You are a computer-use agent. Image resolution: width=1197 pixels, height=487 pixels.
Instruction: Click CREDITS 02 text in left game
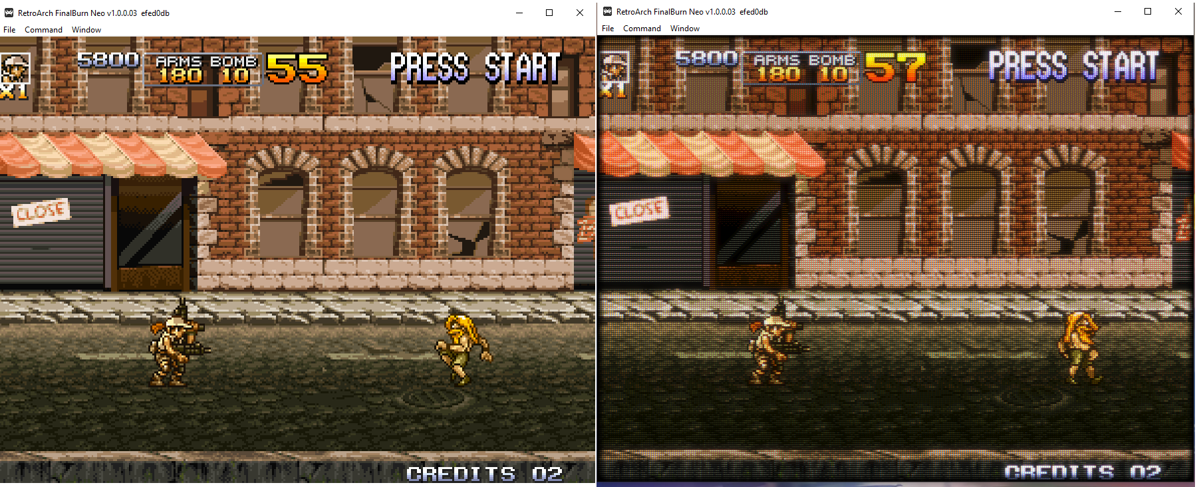[485, 474]
